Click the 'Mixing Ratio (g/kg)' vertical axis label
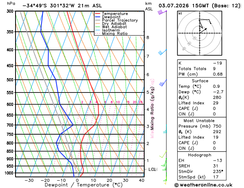Image resolution: width=244 pixels, height=188 pixels. (x=152, y=108)
